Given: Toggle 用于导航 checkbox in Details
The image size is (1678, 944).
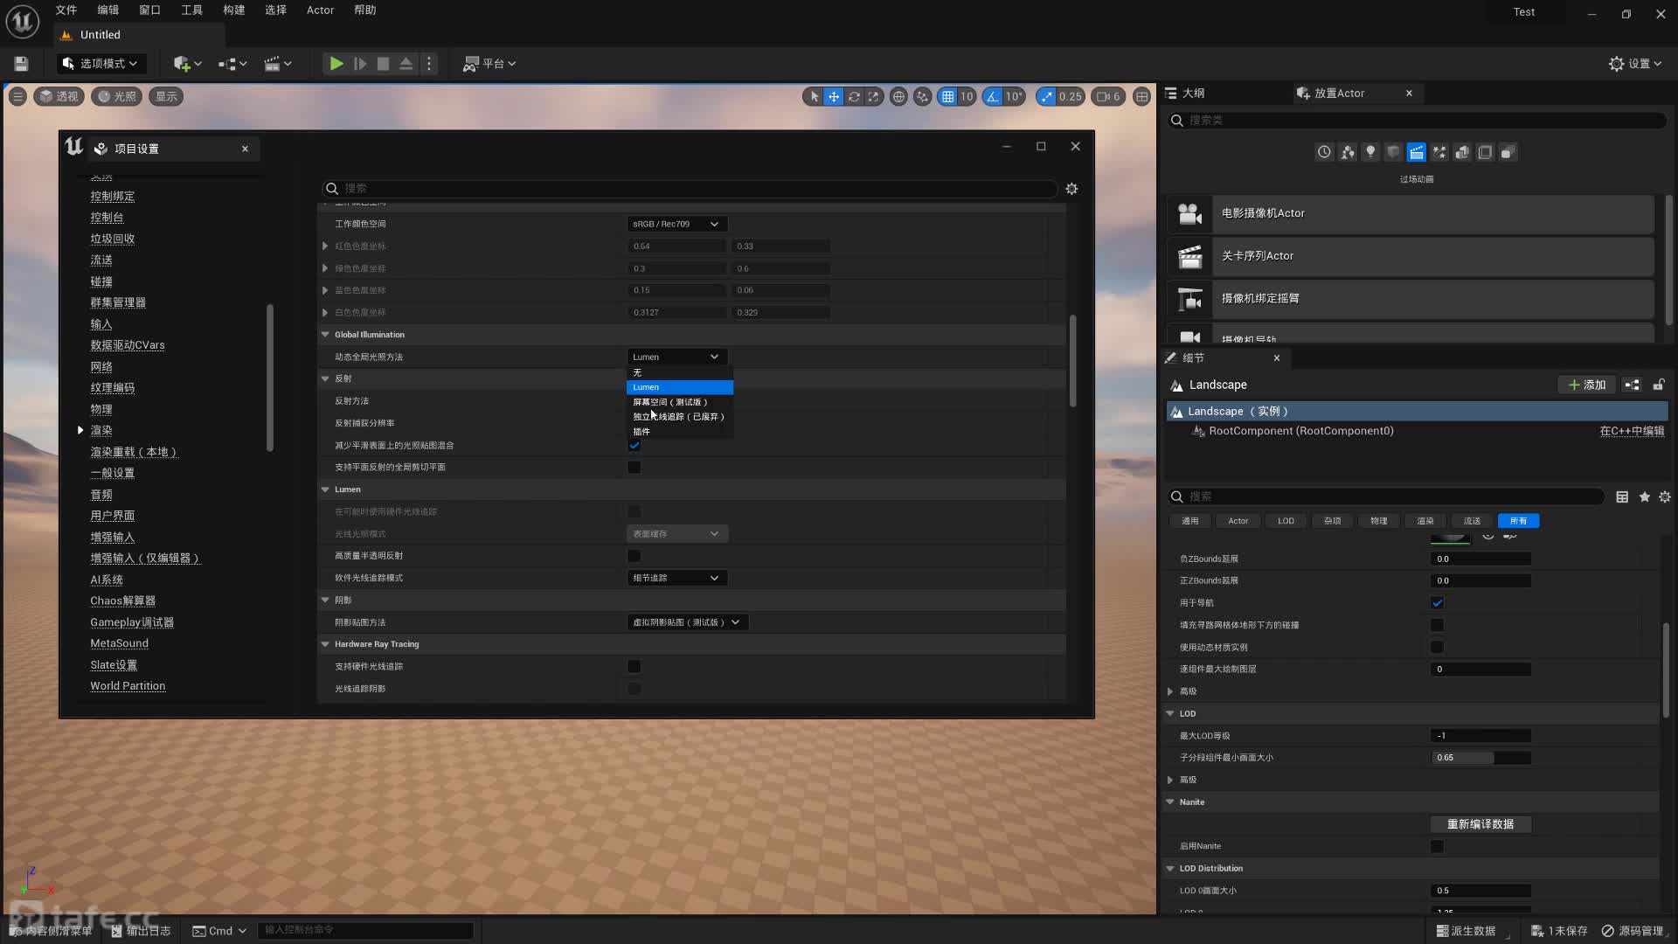Looking at the screenshot, I should click(x=1437, y=602).
